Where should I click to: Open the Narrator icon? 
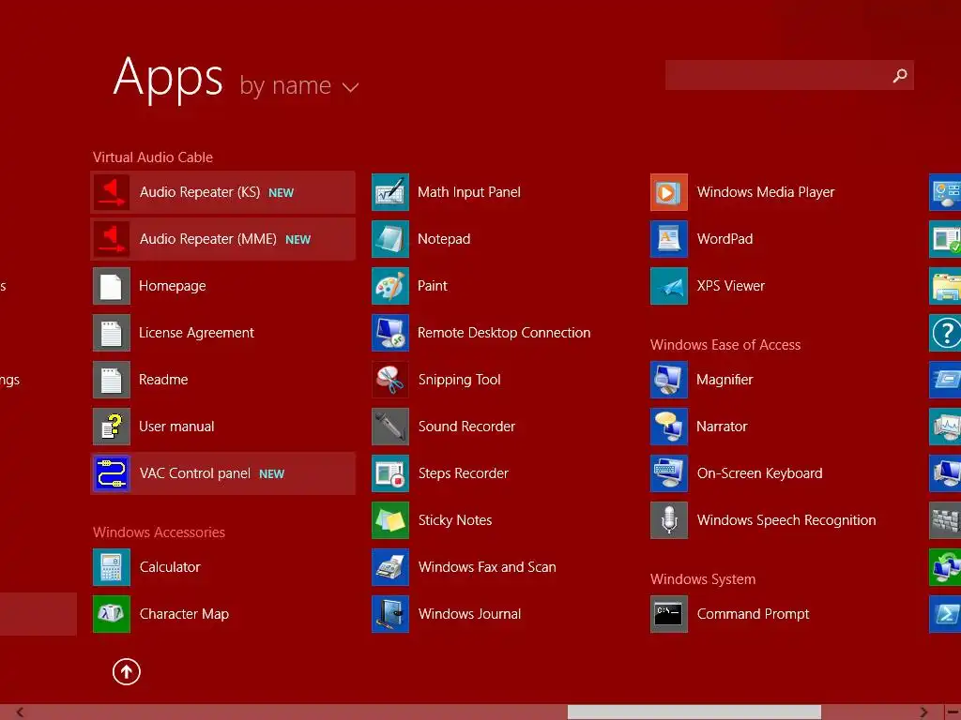click(669, 427)
